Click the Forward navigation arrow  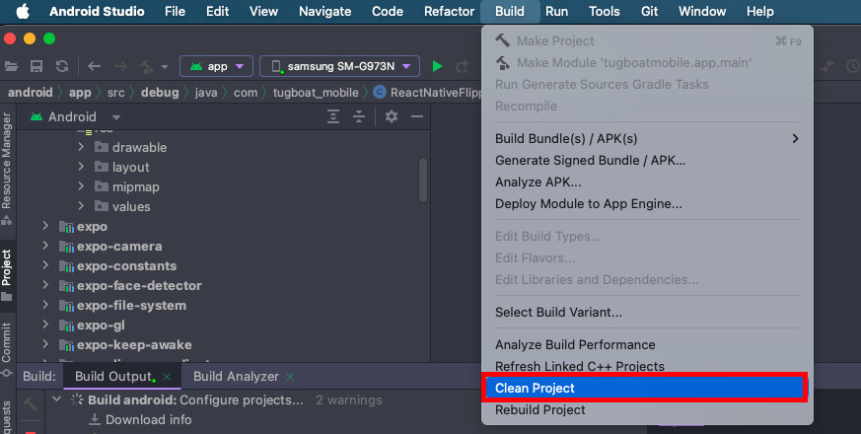click(120, 66)
